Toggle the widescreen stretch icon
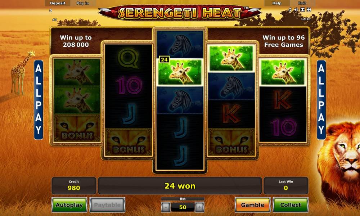 click(x=303, y=9)
